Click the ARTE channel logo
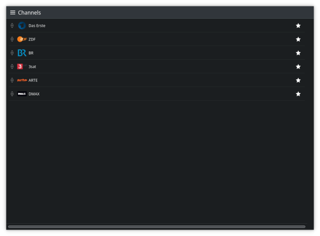The image size is (320, 236). [22, 80]
